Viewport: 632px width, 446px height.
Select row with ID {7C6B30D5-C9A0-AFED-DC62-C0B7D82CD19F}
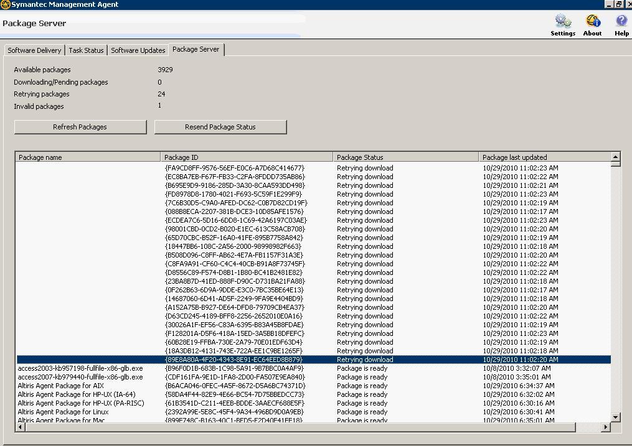(x=313, y=203)
